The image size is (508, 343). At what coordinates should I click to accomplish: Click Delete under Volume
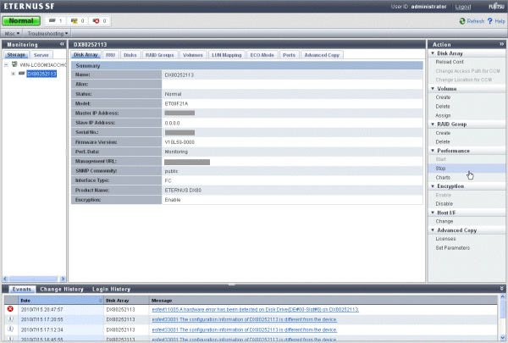[x=443, y=107]
